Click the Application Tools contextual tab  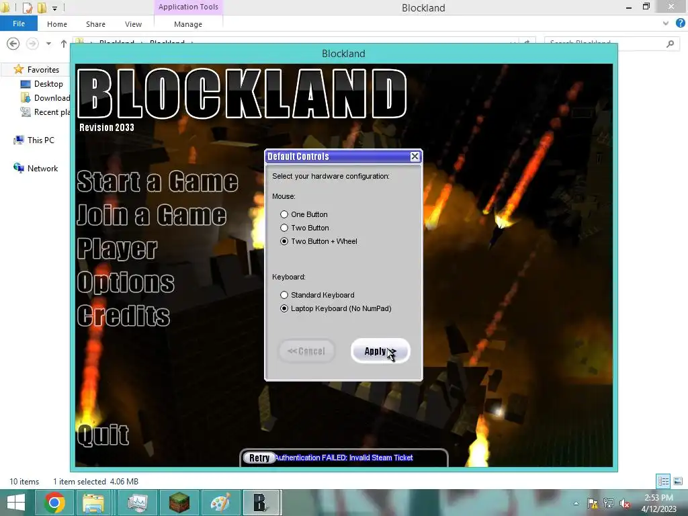(x=188, y=7)
